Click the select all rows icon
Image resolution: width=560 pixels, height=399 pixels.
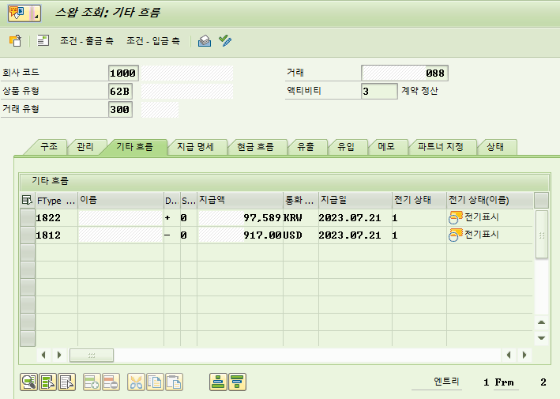pyautogui.click(x=48, y=382)
